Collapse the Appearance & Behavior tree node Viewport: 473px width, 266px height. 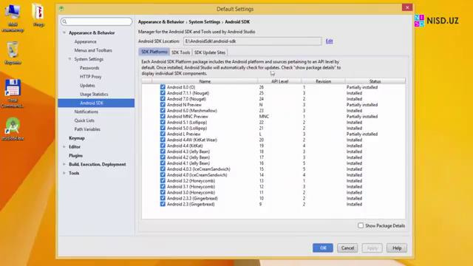[64, 33]
